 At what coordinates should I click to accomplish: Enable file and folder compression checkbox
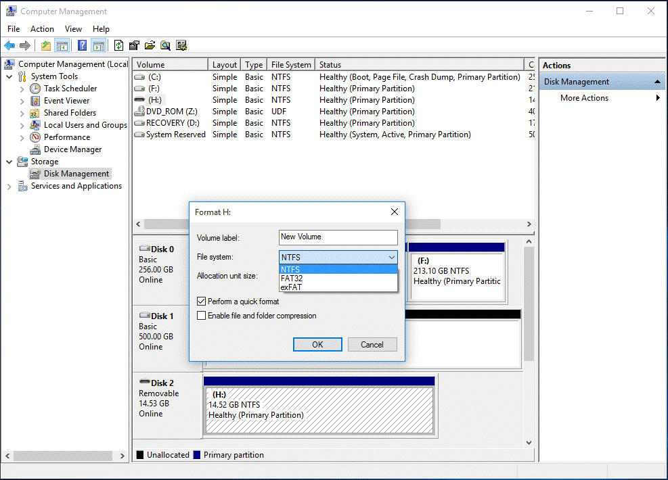click(x=202, y=316)
